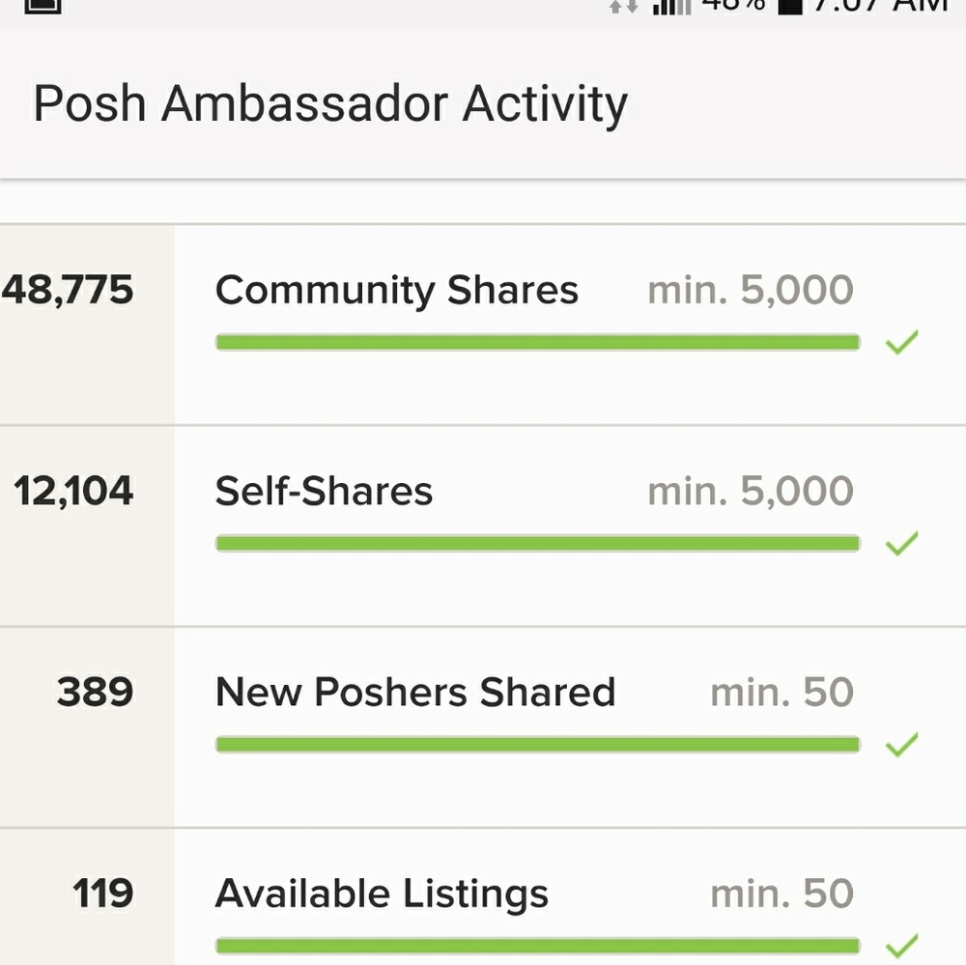Click the Available Listings progress bar
The height and width of the screenshot is (965, 966).
pos(537,945)
